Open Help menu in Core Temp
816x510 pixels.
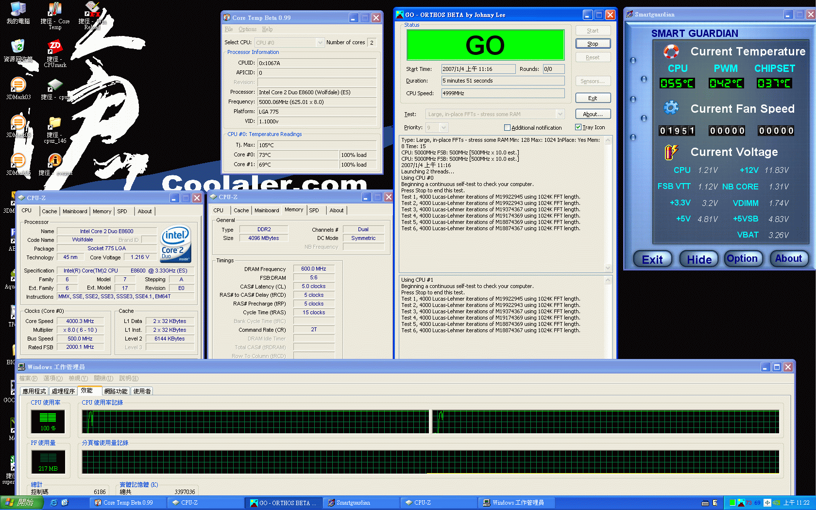click(267, 29)
